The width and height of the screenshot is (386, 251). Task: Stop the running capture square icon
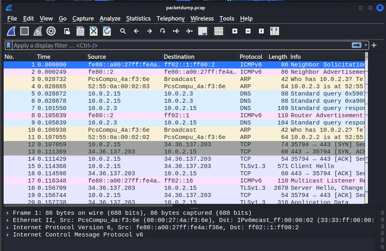[x=25, y=31]
